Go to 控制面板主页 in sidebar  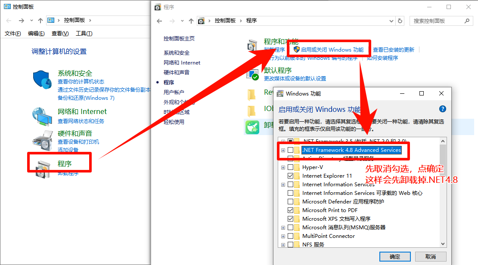point(179,38)
